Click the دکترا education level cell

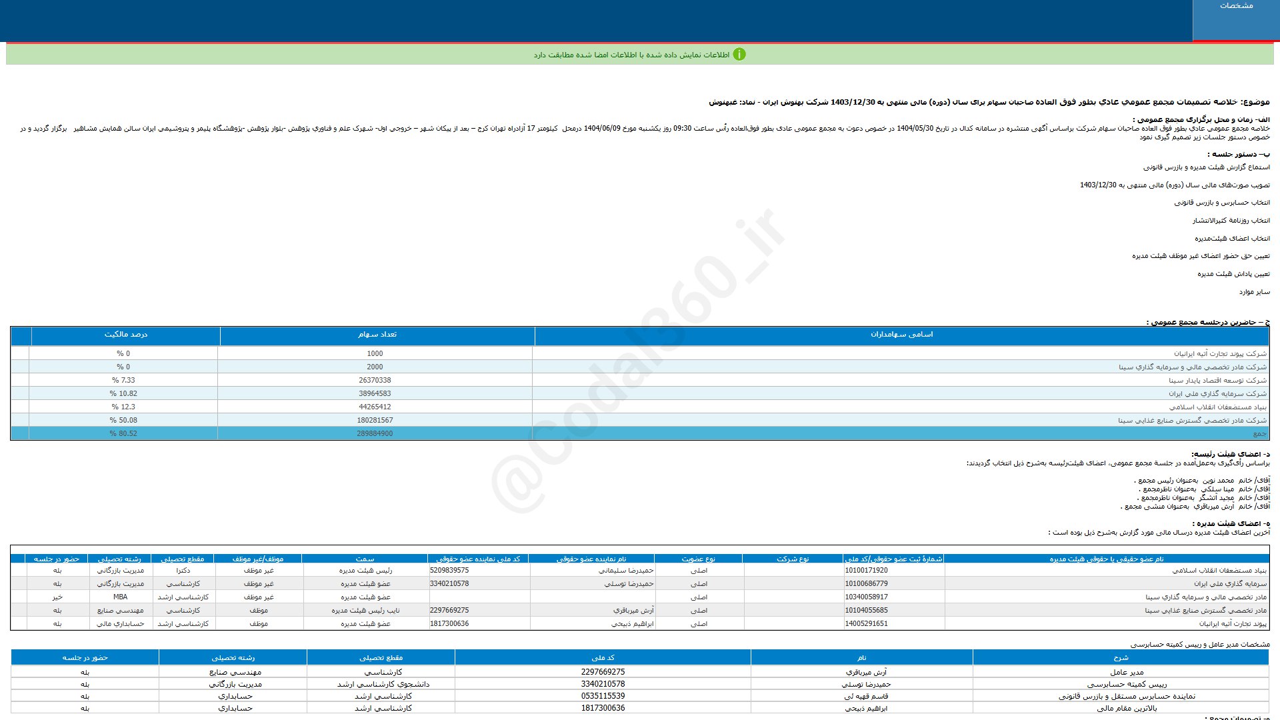pyautogui.click(x=183, y=571)
